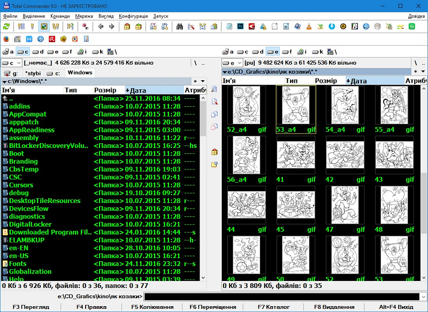Screen dimensions: 428x312
Task: Enable the thumbnail view toolbar button
Action: click(x=44, y=26)
